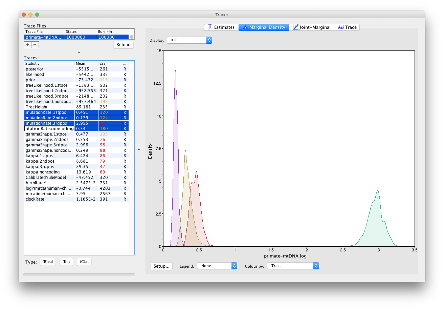Set the trace type to (R)eal
Image resolution: width=444 pixels, height=309 pixels.
point(48,262)
